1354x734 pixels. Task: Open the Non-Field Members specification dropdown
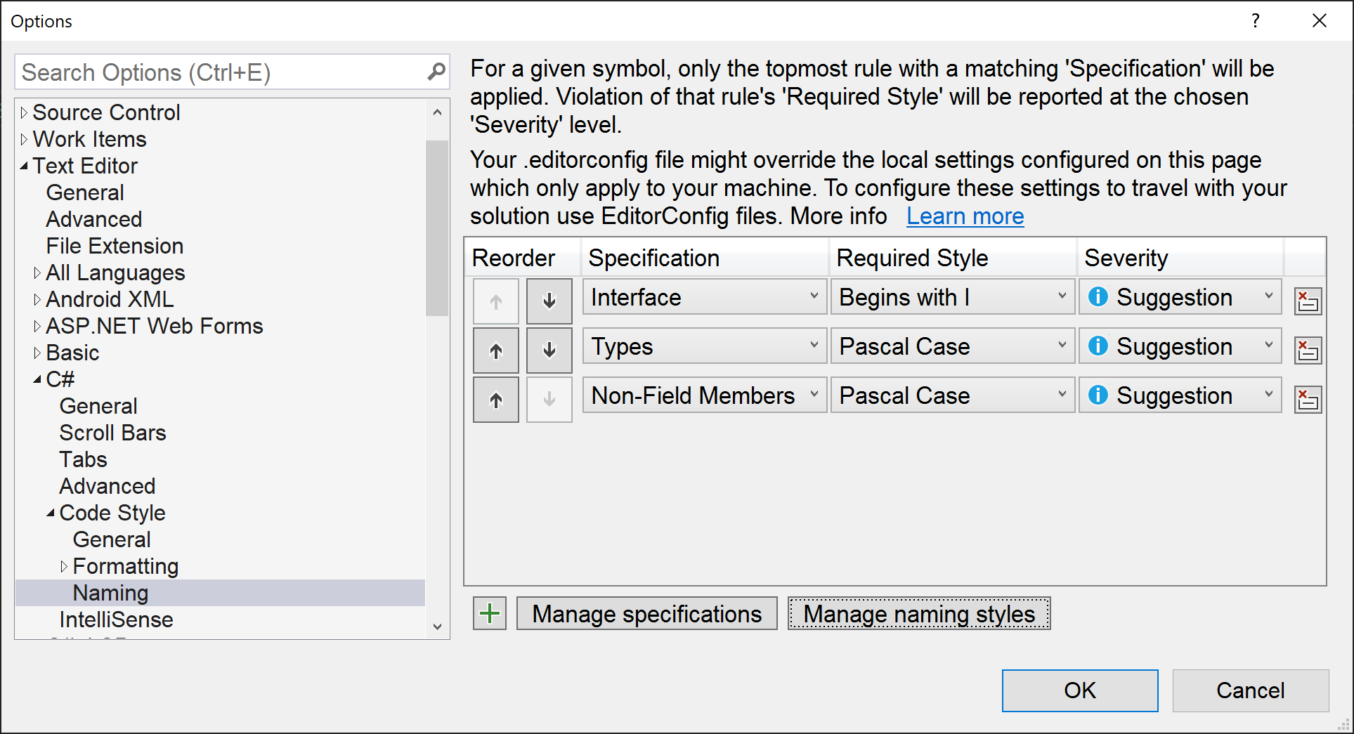[814, 395]
